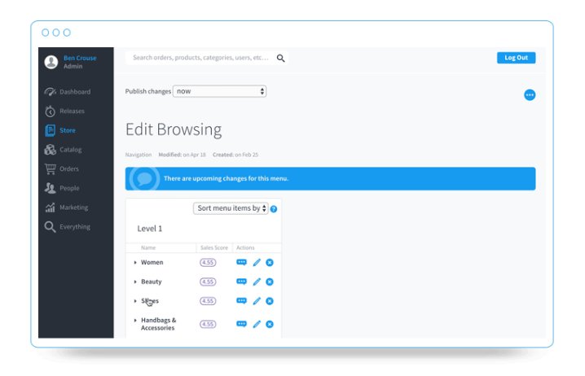Click the Log Out button
The width and height of the screenshot is (585, 376).
pos(516,58)
